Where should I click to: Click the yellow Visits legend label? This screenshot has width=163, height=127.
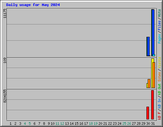pos(159,63)
